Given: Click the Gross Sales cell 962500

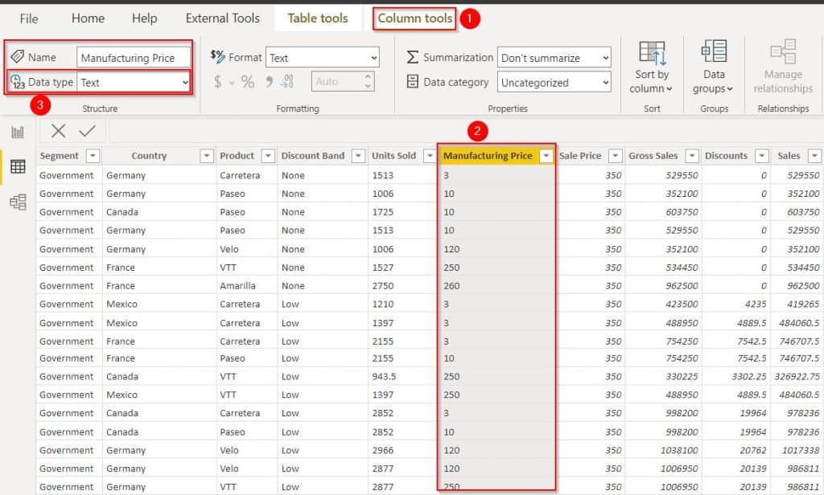Looking at the screenshot, I should click(682, 286).
